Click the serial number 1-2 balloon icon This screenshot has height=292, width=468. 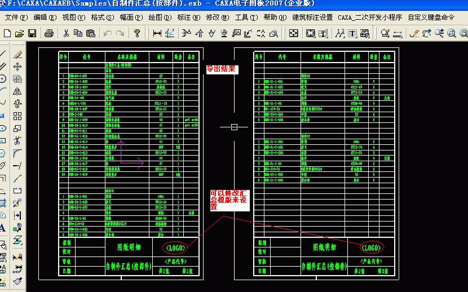(339, 33)
